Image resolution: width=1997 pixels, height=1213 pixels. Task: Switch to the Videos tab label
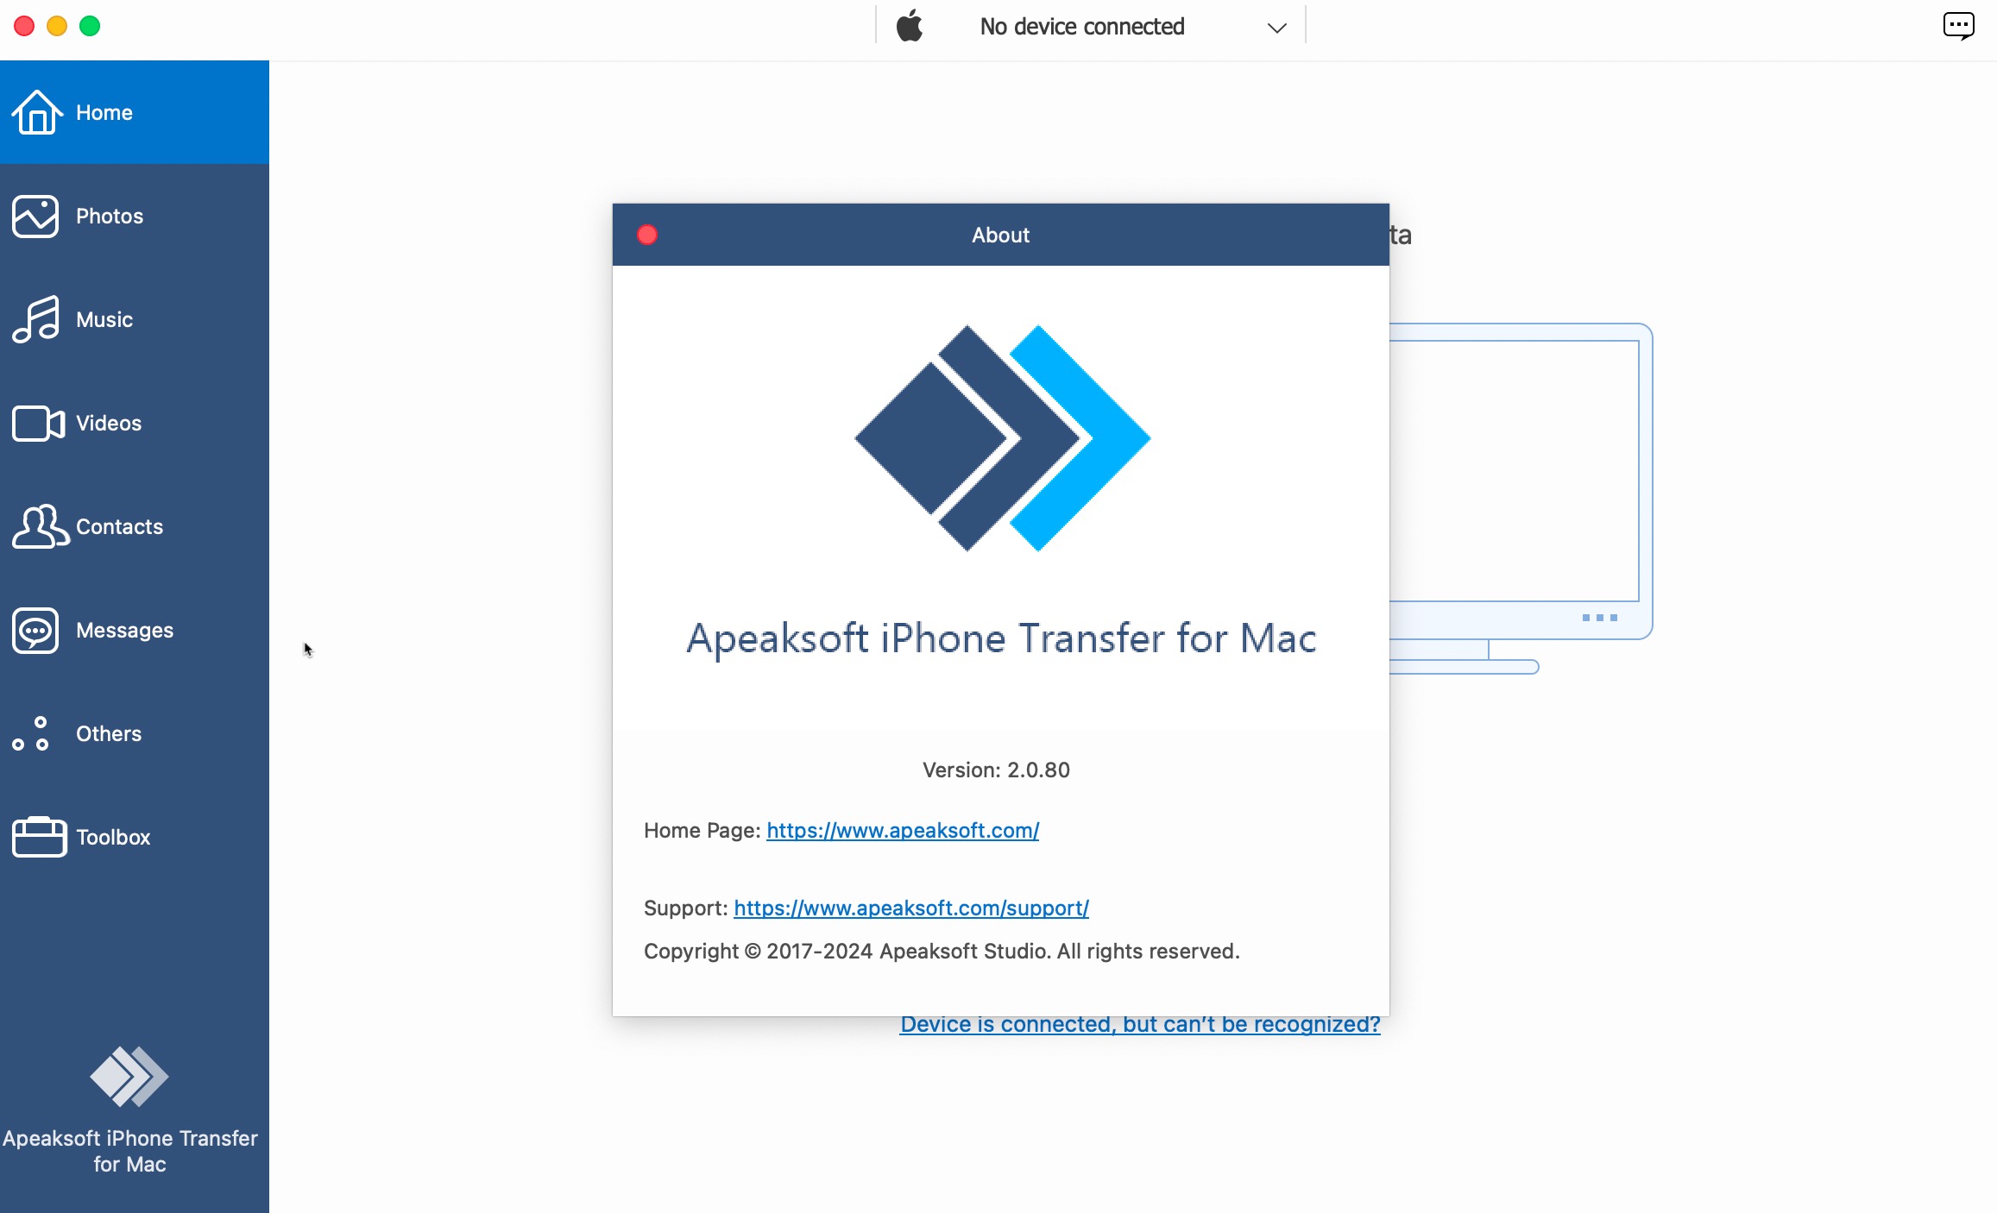[109, 423]
